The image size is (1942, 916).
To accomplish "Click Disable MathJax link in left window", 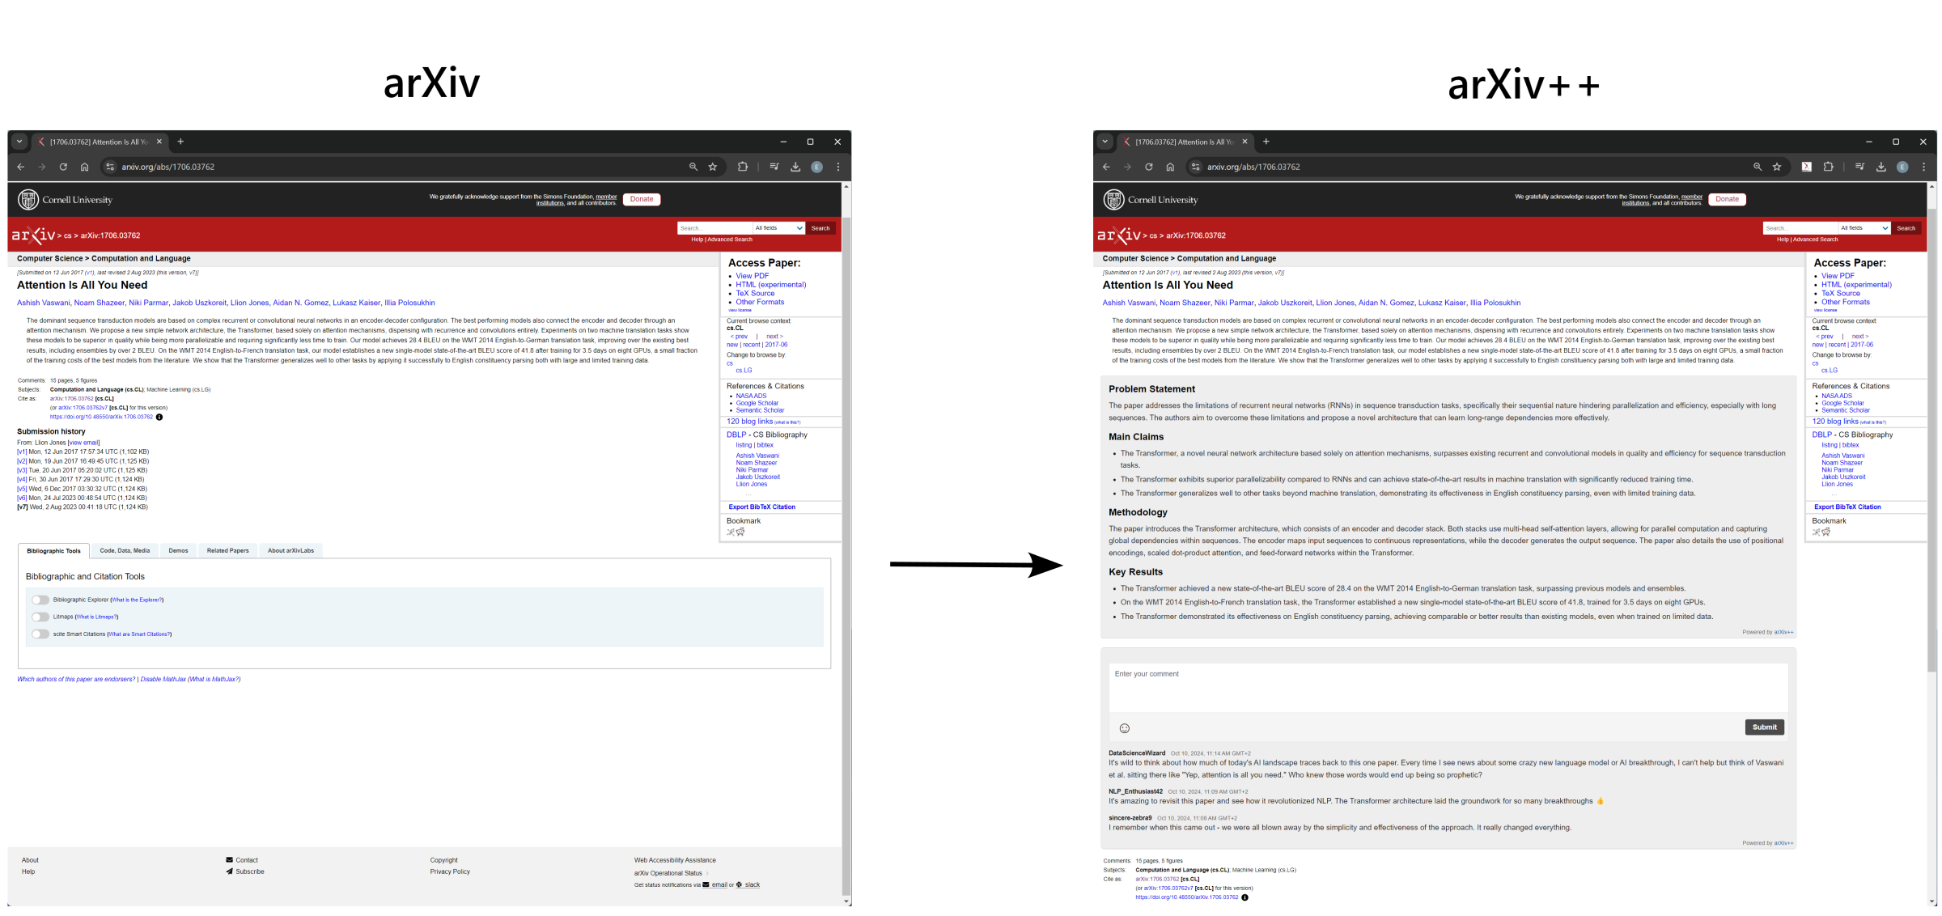I will pos(163,680).
